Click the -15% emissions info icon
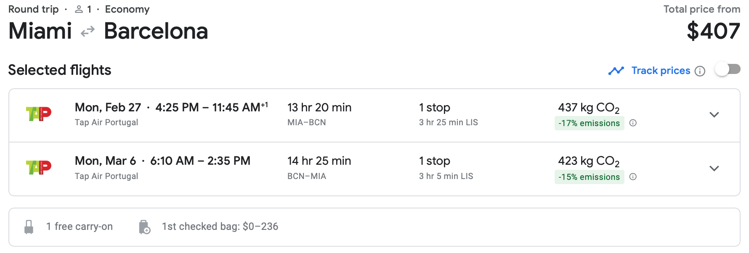This screenshot has height=253, width=749. click(633, 177)
